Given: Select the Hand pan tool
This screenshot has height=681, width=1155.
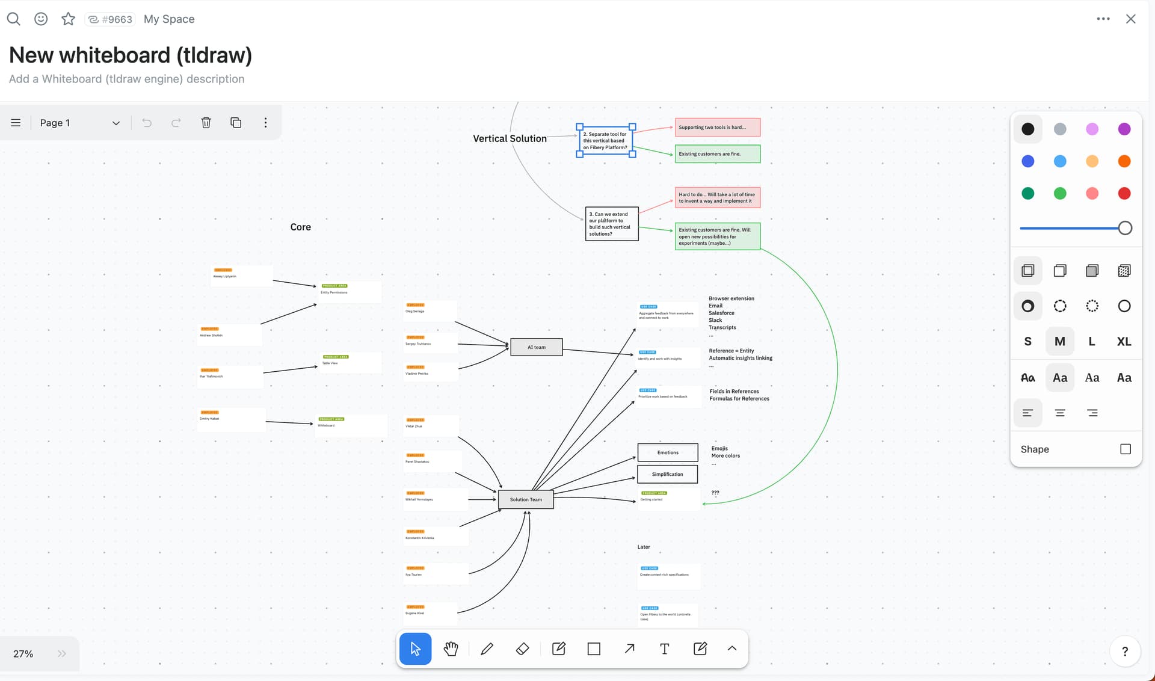Looking at the screenshot, I should tap(451, 649).
